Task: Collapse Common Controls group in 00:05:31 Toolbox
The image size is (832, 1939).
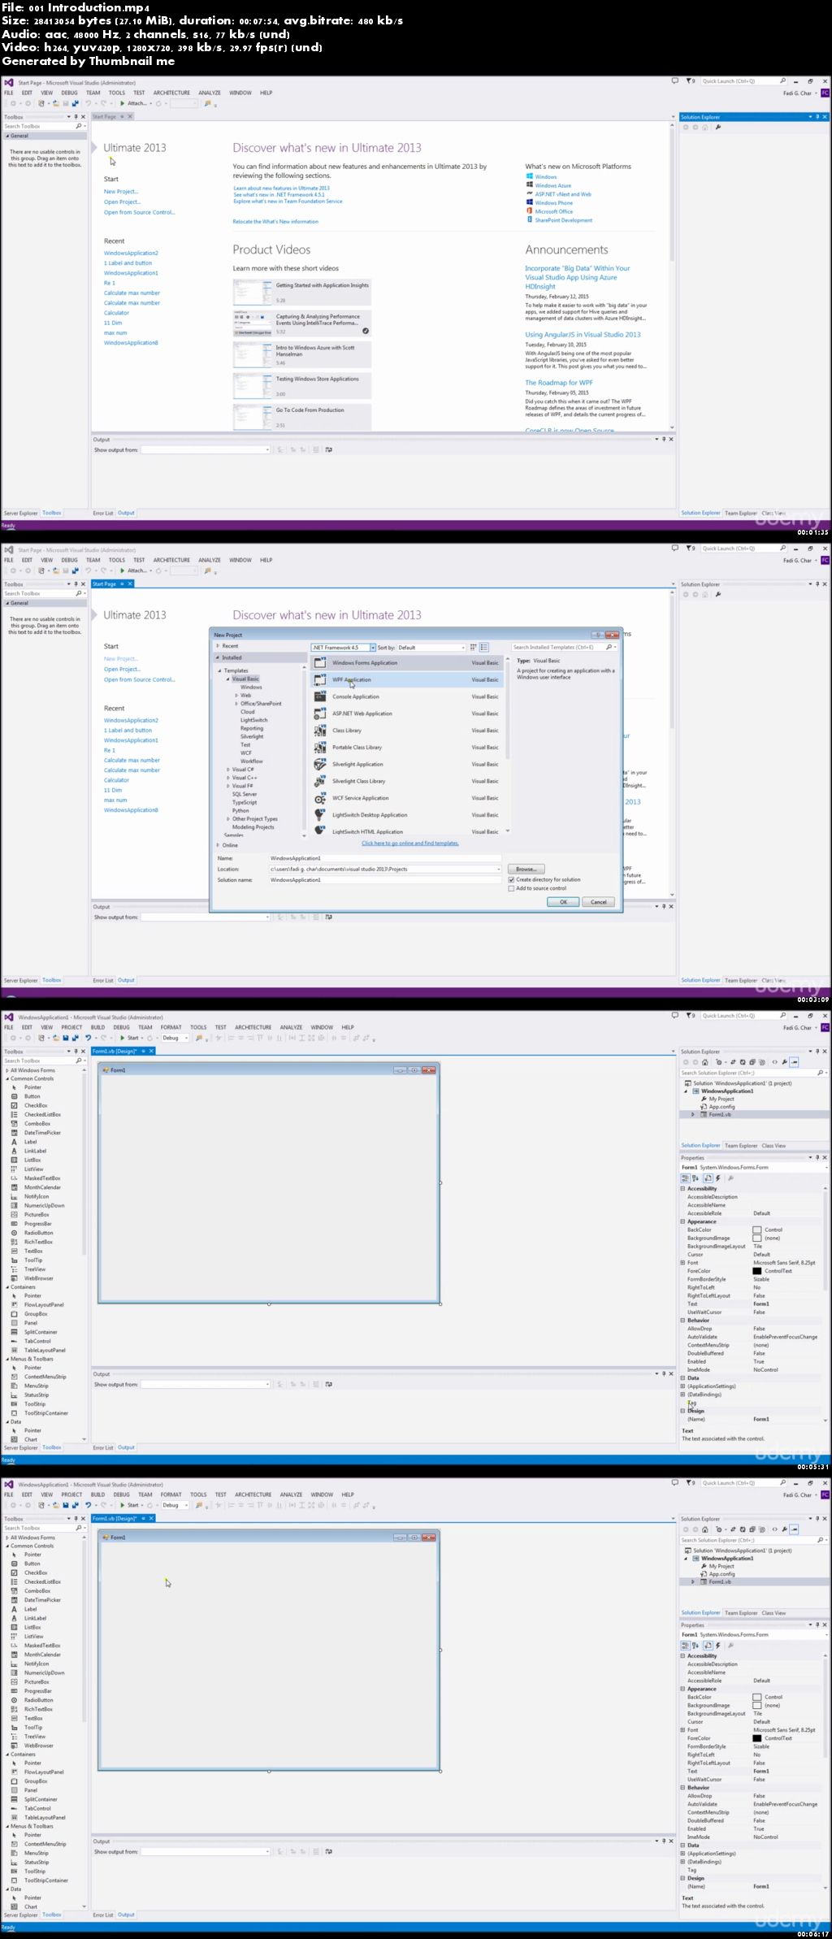Action: click(7, 1078)
